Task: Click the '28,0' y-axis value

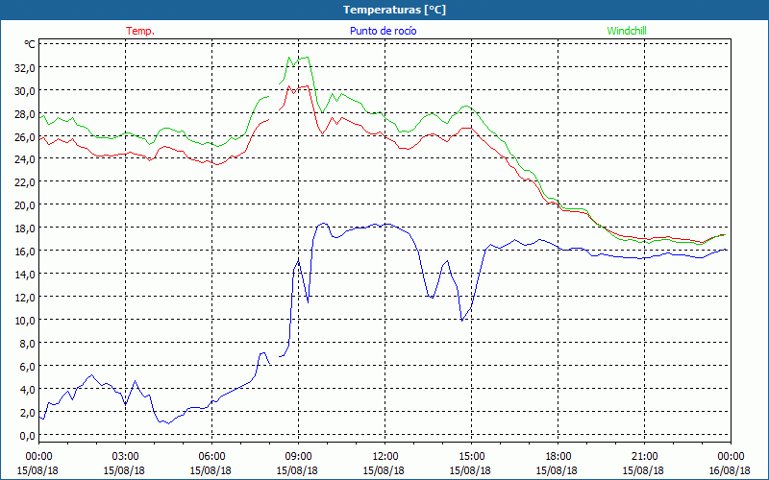Action: click(x=26, y=113)
